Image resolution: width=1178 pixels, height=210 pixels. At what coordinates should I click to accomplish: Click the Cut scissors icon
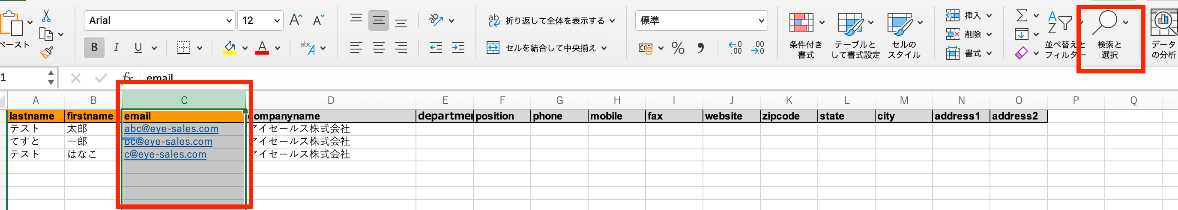click(46, 16)
